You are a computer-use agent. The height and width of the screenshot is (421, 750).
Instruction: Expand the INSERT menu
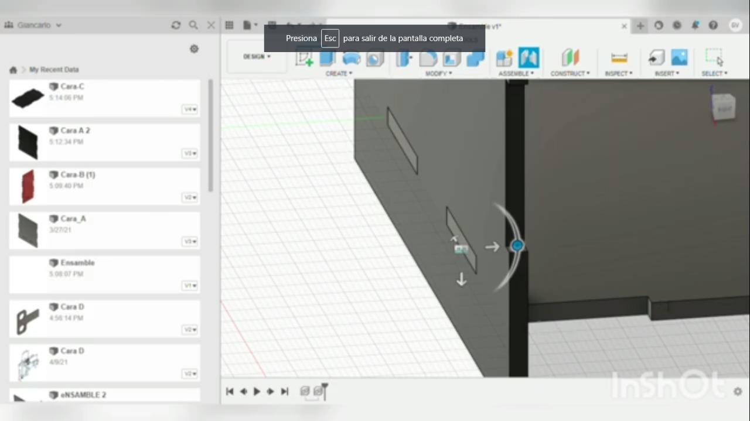click(x=667, y=74)
